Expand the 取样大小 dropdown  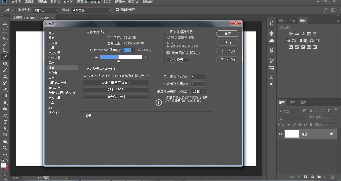[x=46, y=10]
